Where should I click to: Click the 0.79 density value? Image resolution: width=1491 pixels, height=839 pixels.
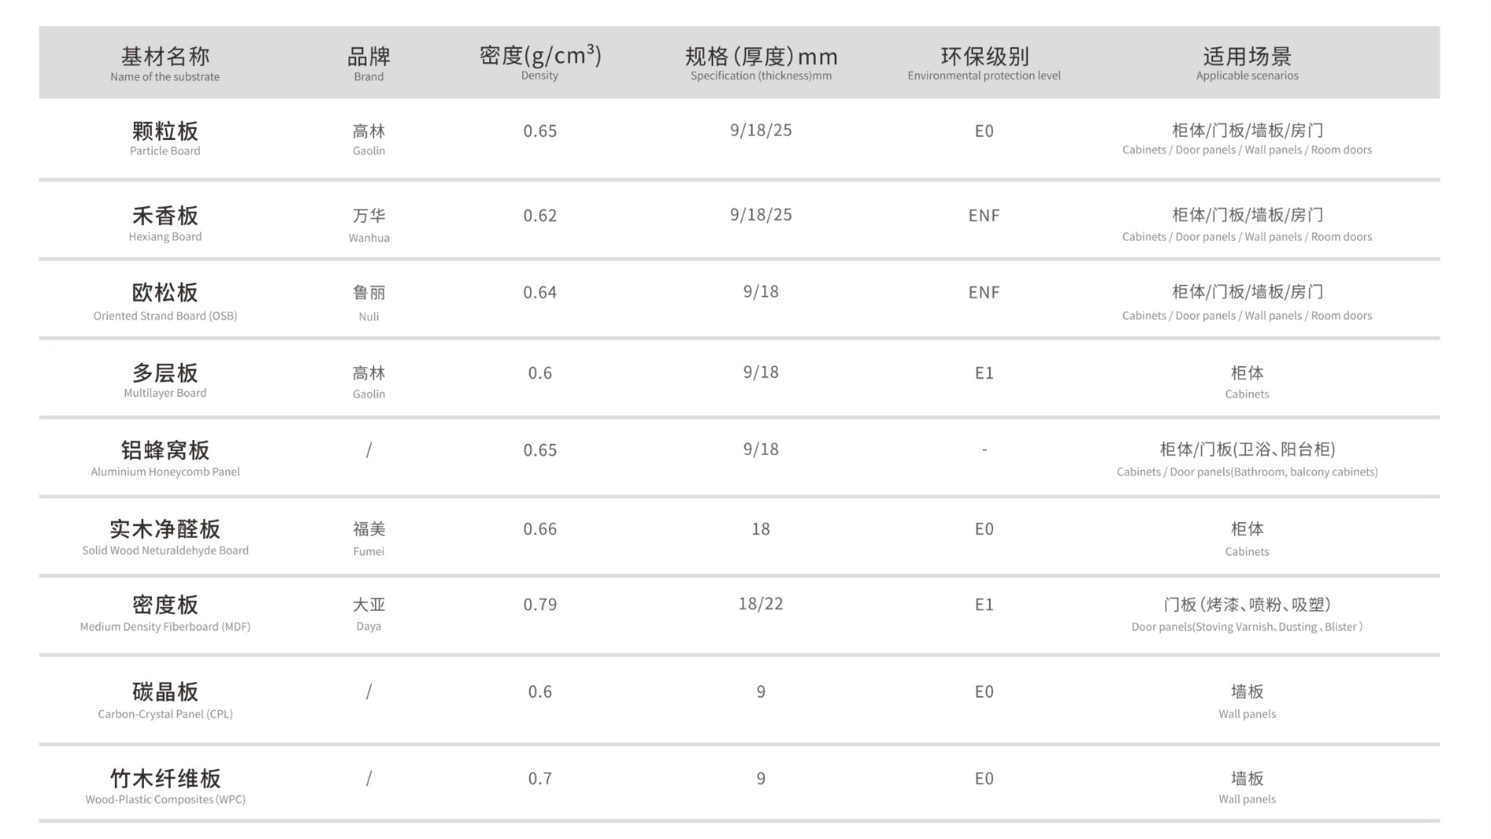click(539, 604)
